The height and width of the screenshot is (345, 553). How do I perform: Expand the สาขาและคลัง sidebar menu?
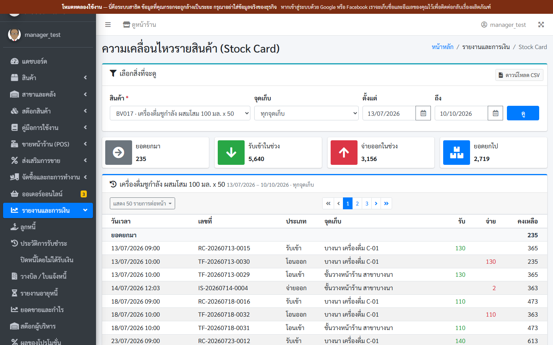point(48,94)
